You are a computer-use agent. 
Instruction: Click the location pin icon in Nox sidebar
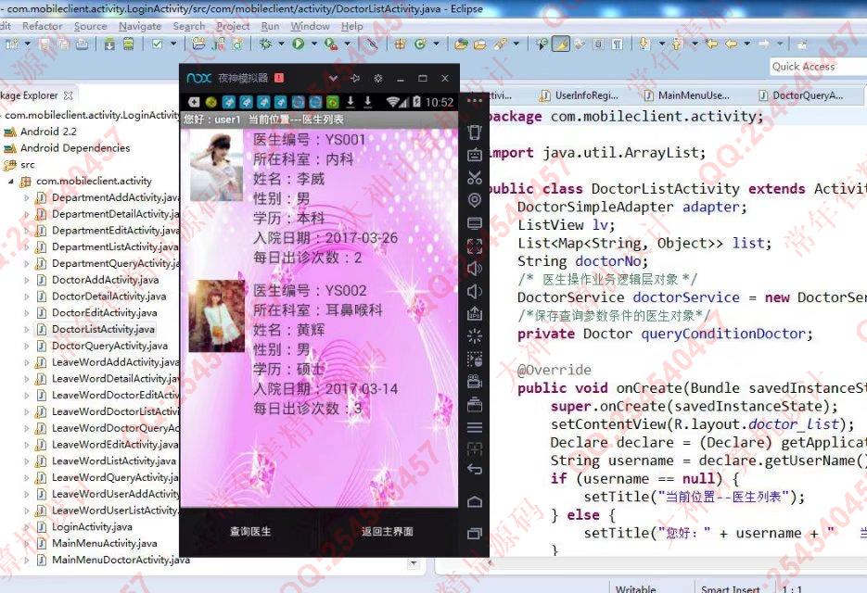tap(475, 200)
